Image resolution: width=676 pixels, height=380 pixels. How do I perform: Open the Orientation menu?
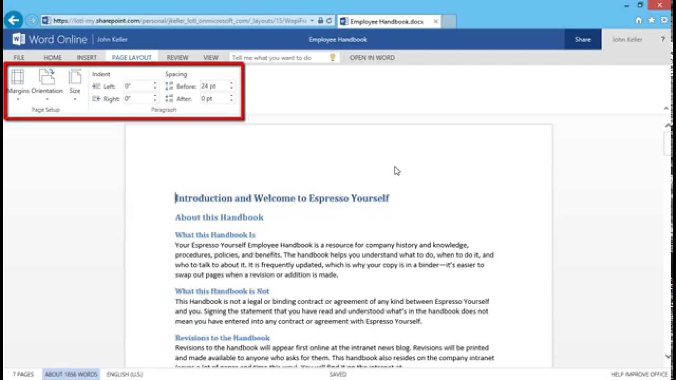47,83
